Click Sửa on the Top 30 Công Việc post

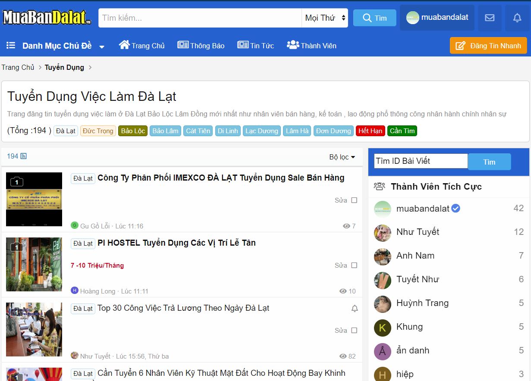(341, 331)
